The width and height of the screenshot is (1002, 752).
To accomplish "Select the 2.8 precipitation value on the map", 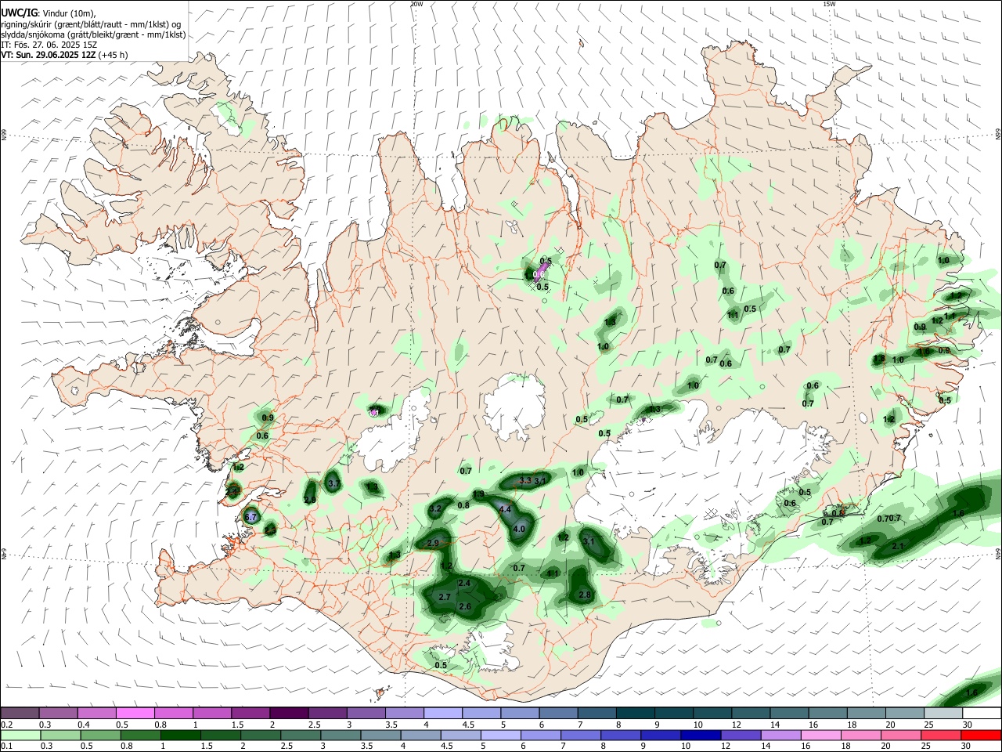I will coord(585,595).
